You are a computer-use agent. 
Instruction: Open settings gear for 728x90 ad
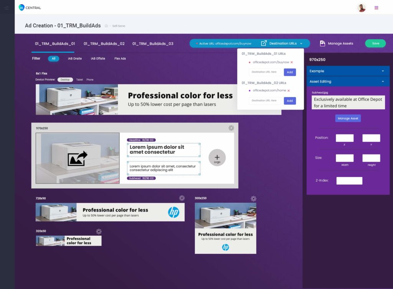182,198
